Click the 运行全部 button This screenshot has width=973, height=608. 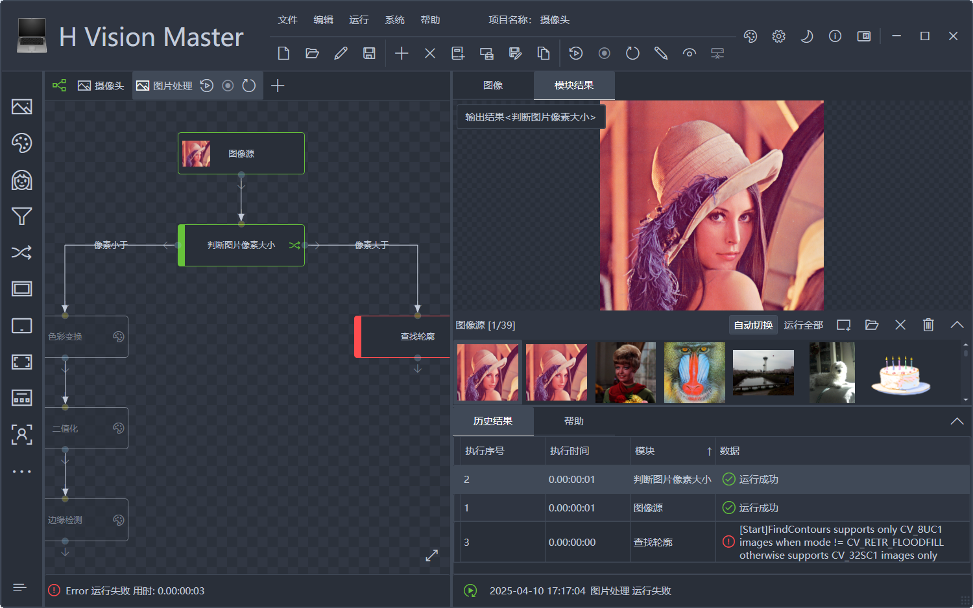(803, 325)
